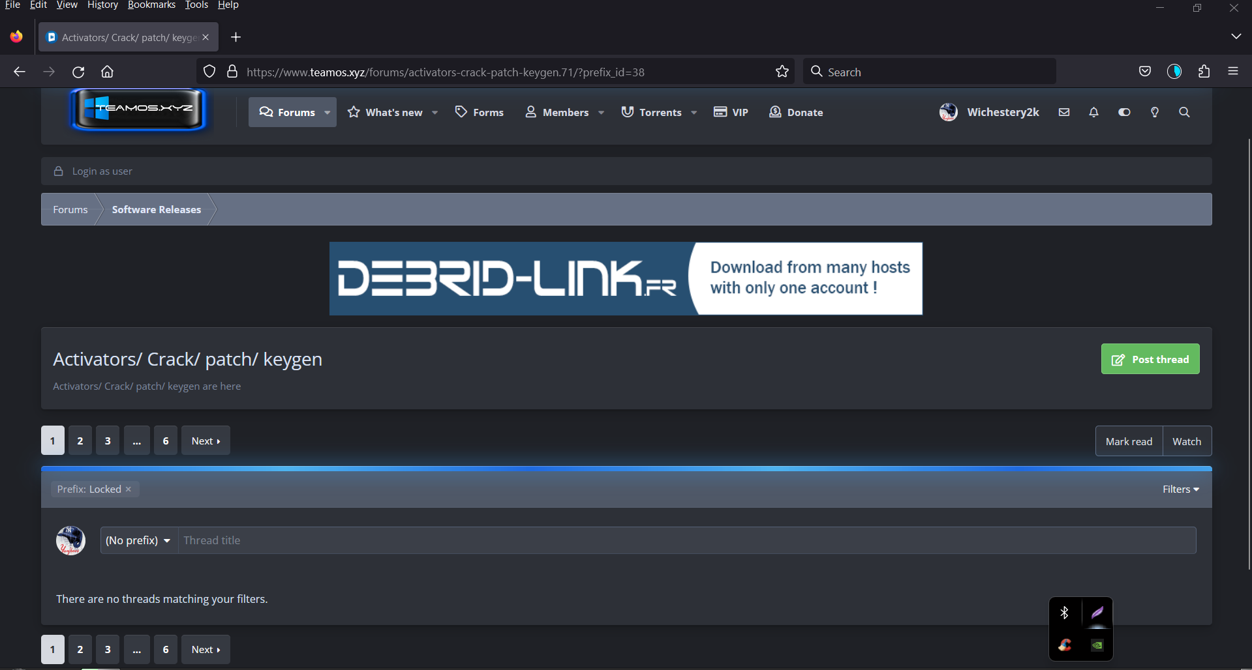
Task: Go to Software Releases breadcrumb
Action: point(157,209)
